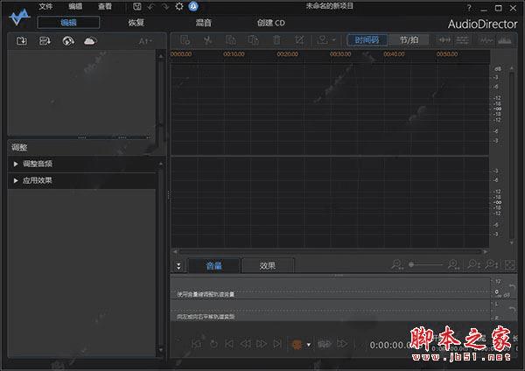Click the channel split view icon
Screen dimensions: 525x371
point(462,40)
